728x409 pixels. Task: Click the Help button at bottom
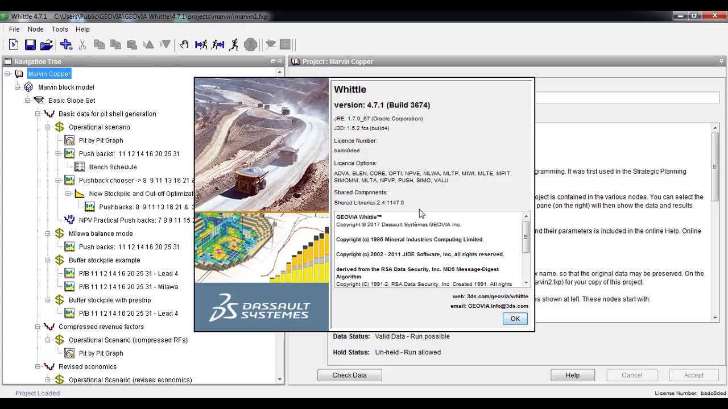tap(573, 375)
